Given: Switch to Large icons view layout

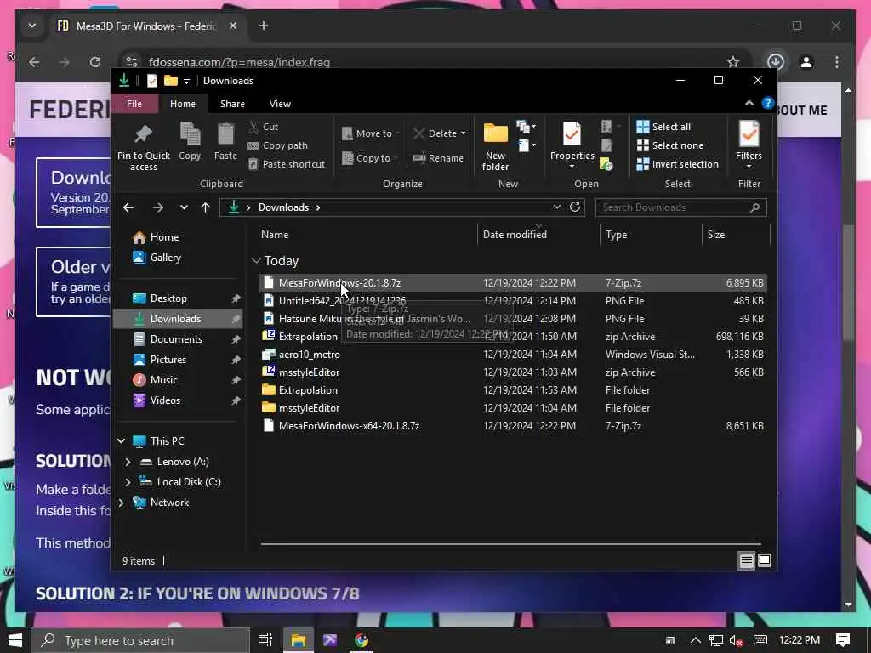Looking at the screenshot, I should pyautogui.click(x=765, y=561).
